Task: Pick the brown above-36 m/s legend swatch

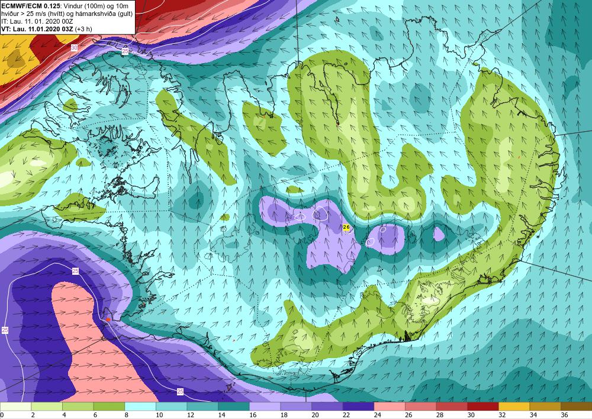Action: [x=576, y=406]
